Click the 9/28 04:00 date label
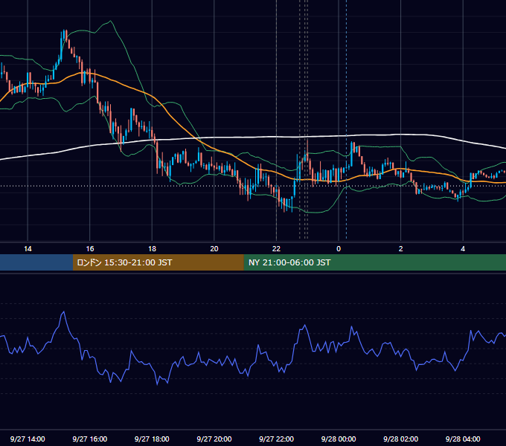Viewport: 506px width, 446px height. click(463, 439)
